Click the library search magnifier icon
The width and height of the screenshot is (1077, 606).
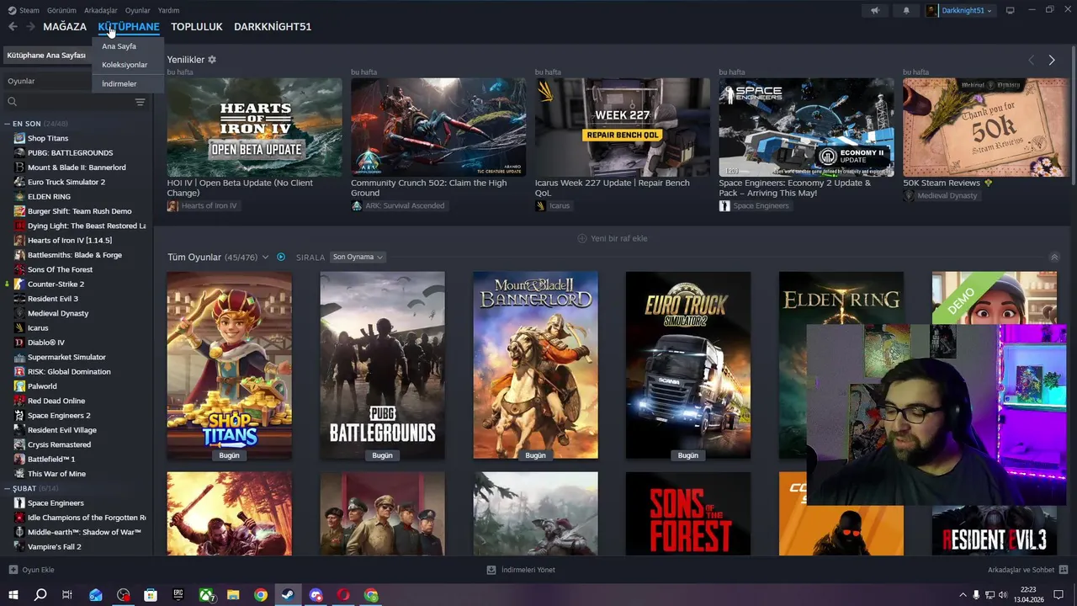tap(12, 102)
